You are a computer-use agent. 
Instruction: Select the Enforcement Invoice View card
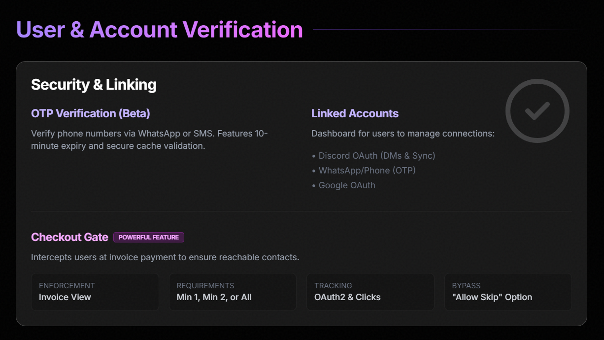pyautogui.click(x=95, y=292)
